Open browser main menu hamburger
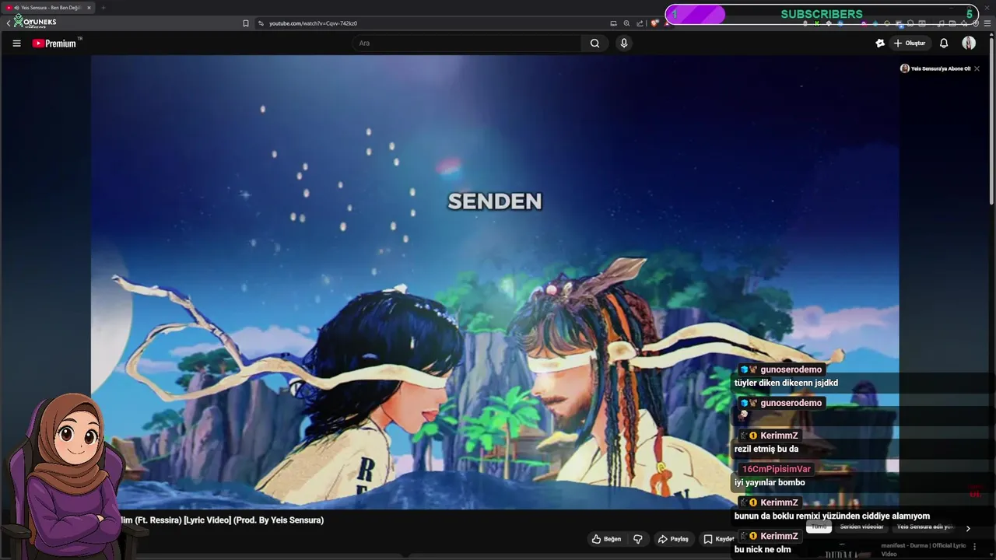996x560 pixels. 987,23
